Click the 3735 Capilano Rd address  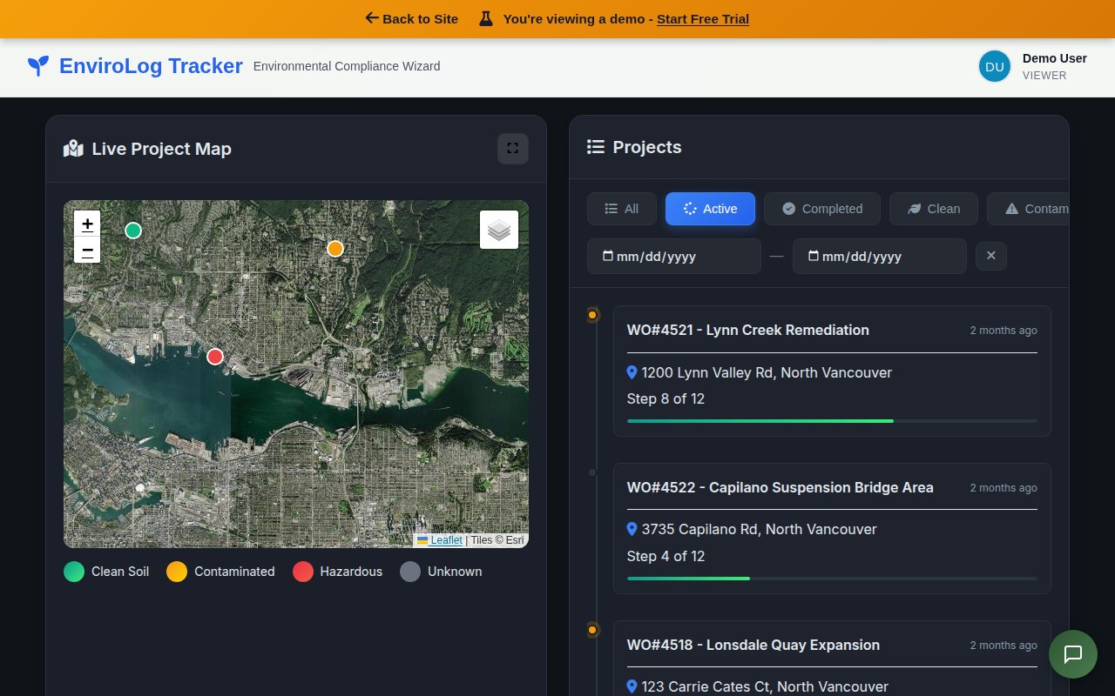760,529
